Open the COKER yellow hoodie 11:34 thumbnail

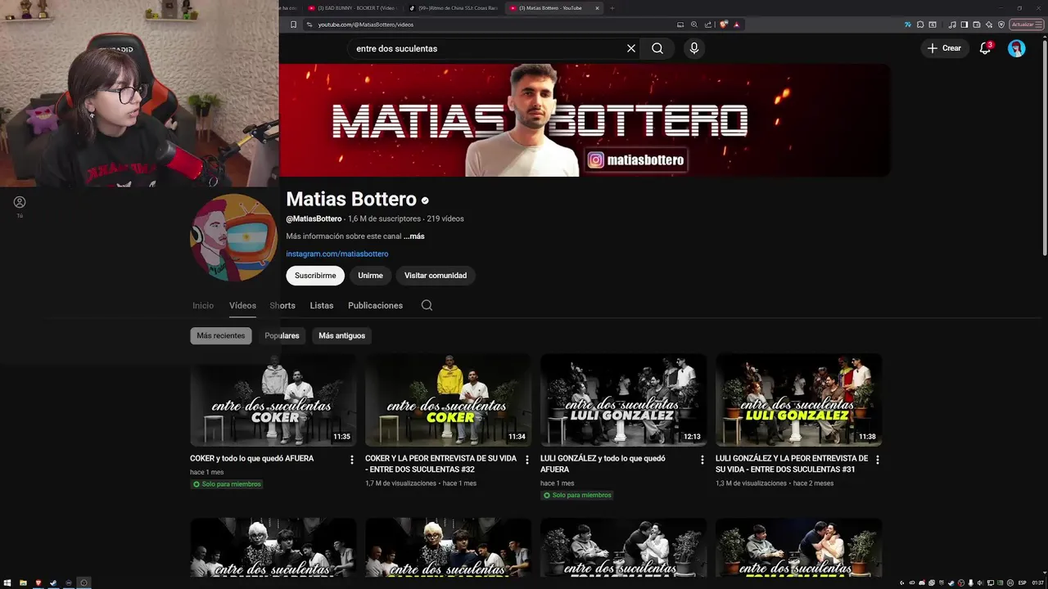pos(448,400)
